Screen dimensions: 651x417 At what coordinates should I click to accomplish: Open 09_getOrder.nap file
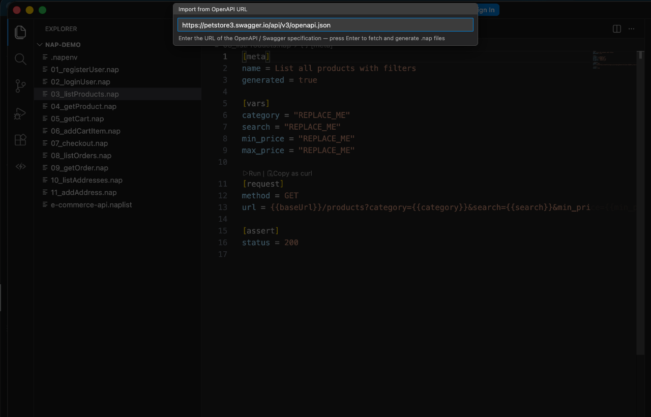(x=117, y=168)
